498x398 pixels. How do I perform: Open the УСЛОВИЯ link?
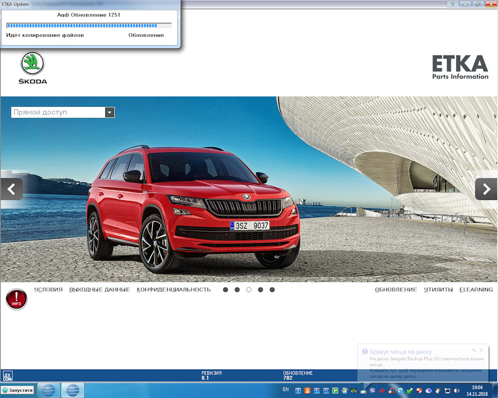48,290
